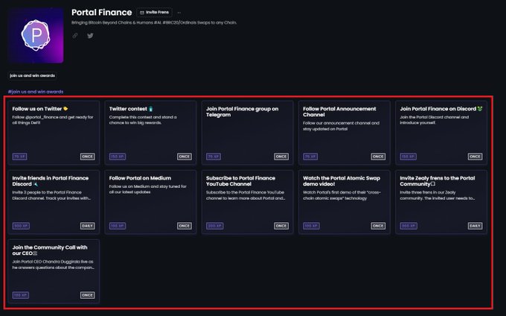Screen dimensions: 506x316
Task: Open 'Invite friends in Portal Finance Discord' quest
Action: click(x=54, y=202)
